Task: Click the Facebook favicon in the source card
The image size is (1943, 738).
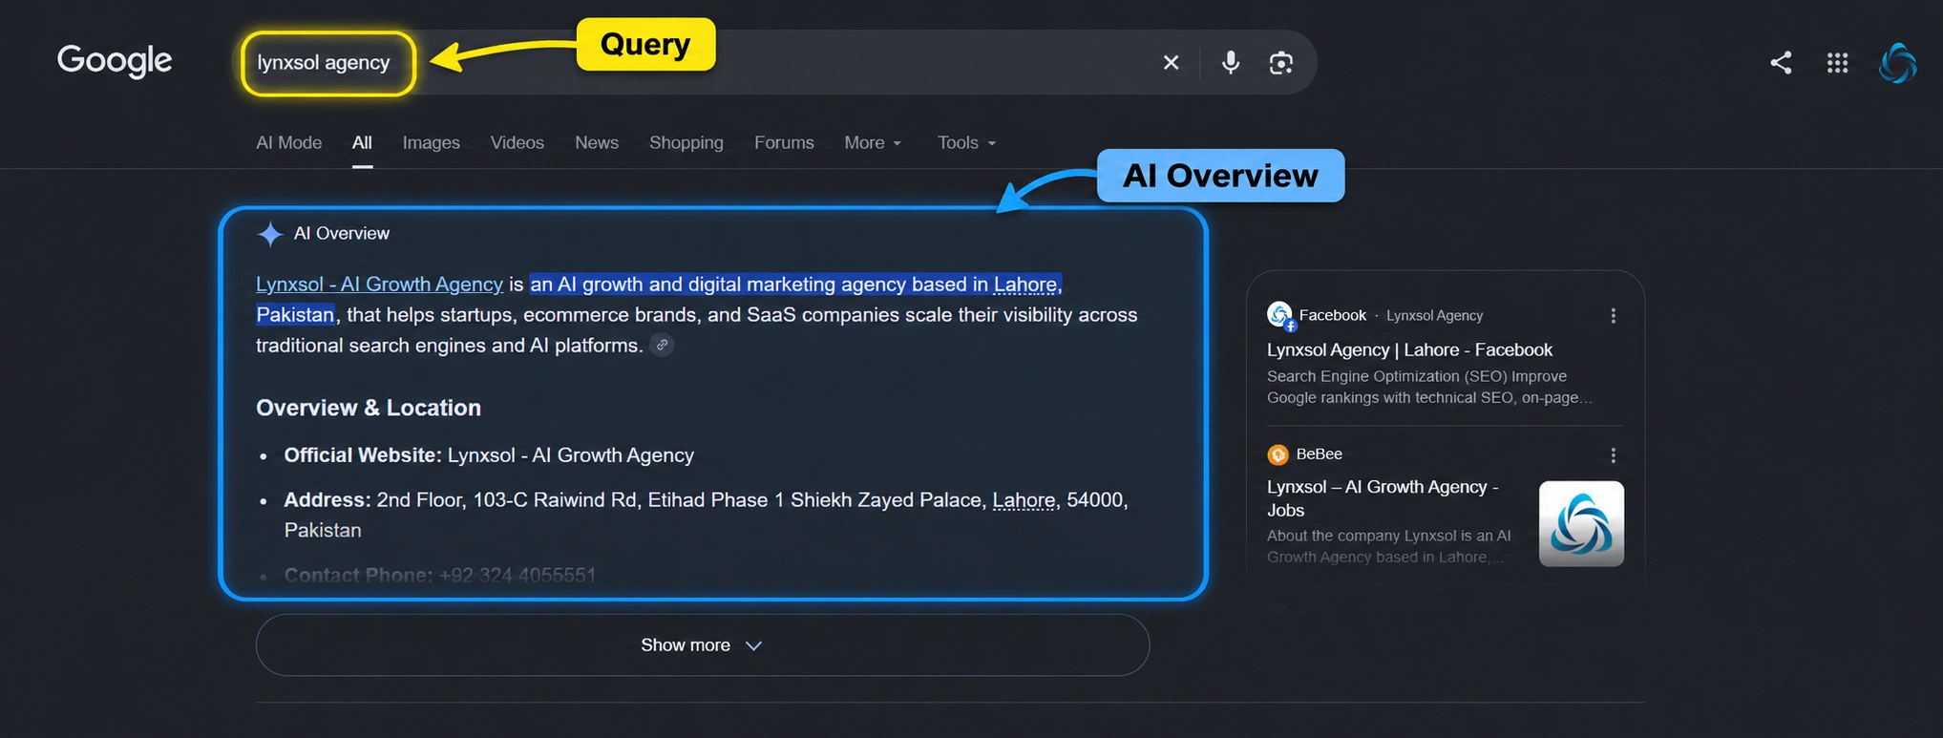Action: 1280,315
